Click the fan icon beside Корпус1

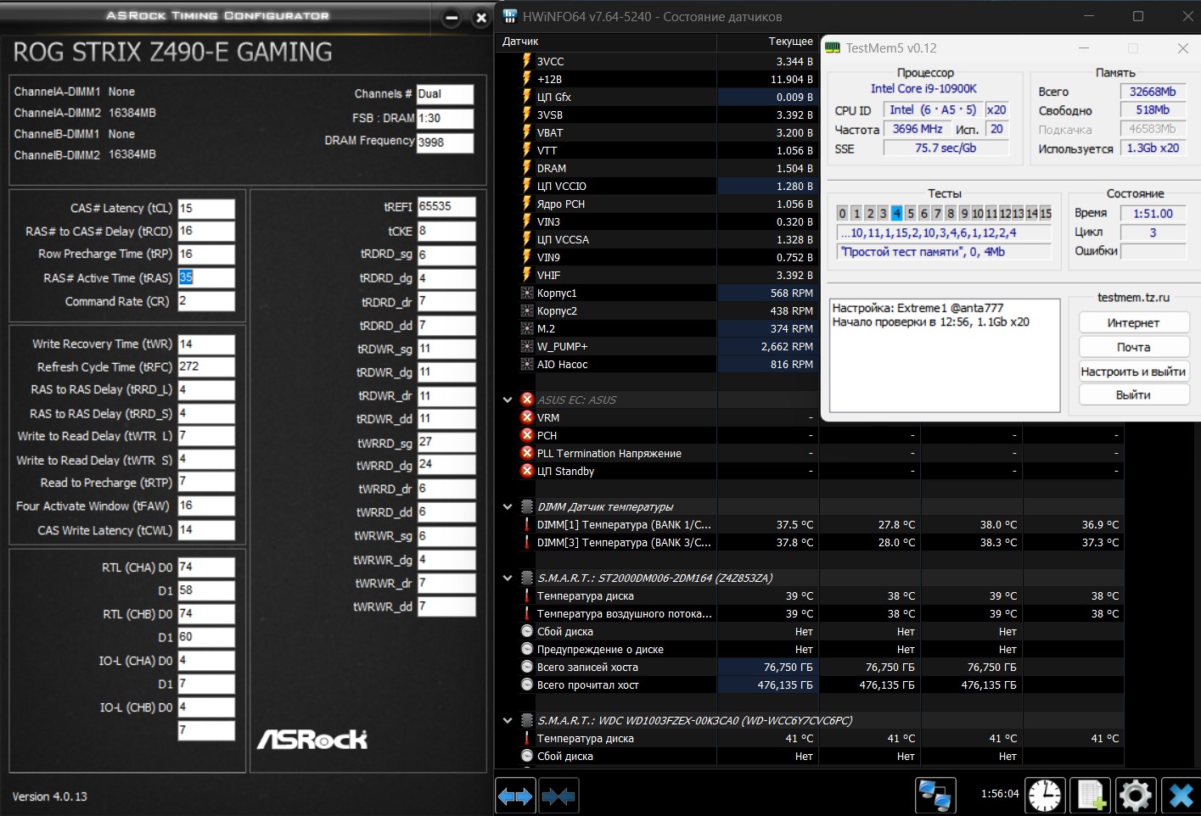coord(527,293)
